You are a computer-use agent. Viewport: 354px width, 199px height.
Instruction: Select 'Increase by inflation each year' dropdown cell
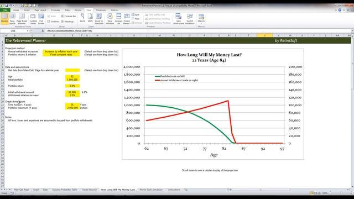tap(61, 51)
